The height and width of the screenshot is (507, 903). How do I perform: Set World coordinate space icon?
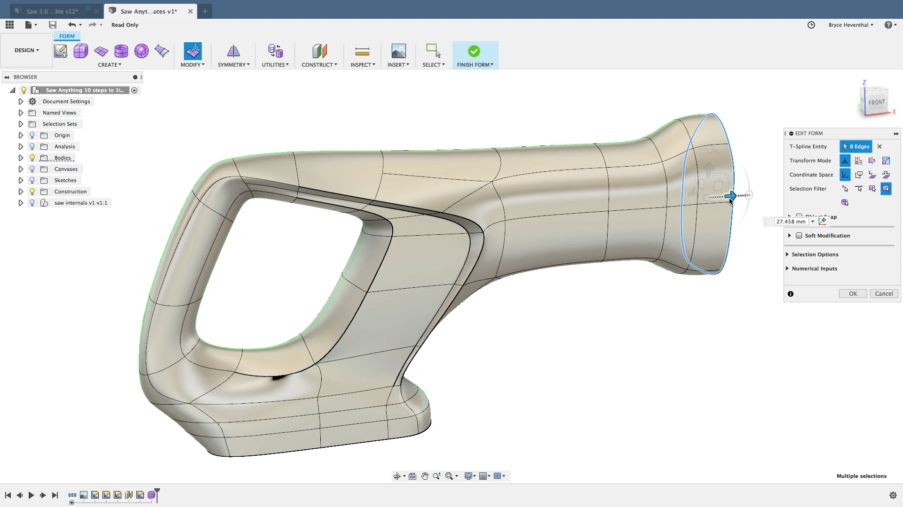(x=845, y=175)
